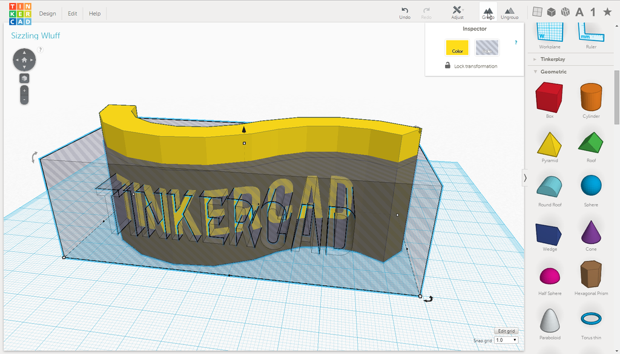The width and height of the screenshot is (620, 354).
Task: Zoom in with the plus button
Action: click(24, 90)
